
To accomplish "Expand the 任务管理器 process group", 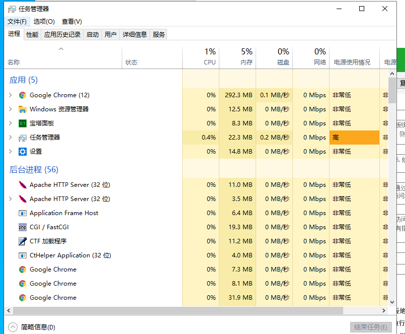I will pos(11,138).
